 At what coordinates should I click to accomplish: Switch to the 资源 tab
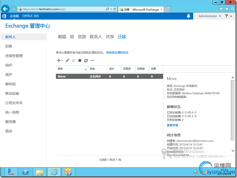[x=82, y=36]
